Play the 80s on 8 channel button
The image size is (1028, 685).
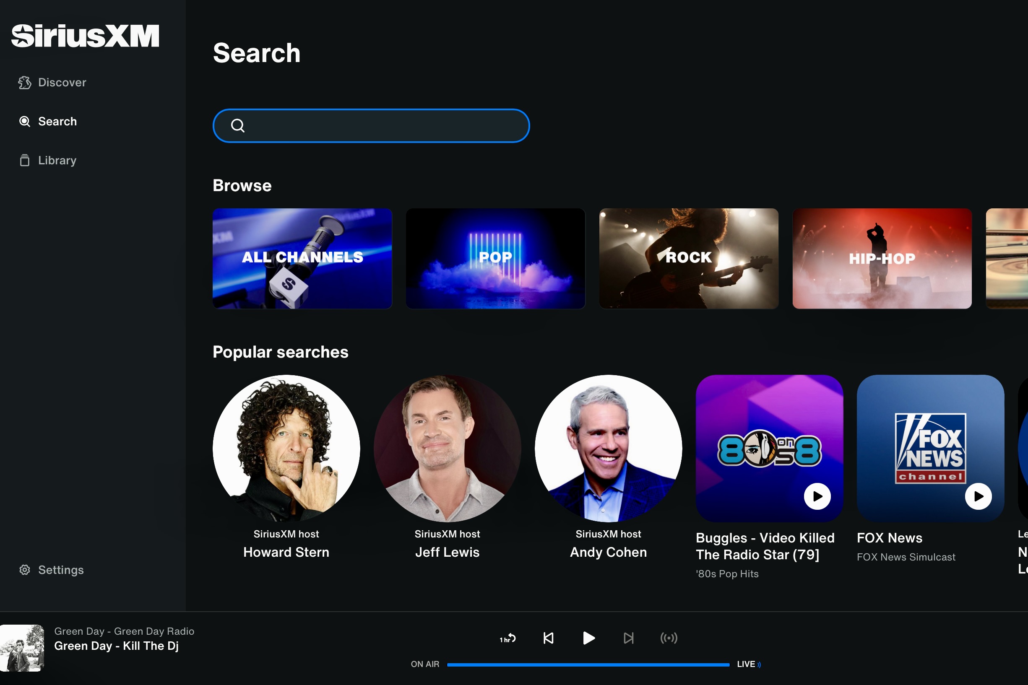point(817,496)
